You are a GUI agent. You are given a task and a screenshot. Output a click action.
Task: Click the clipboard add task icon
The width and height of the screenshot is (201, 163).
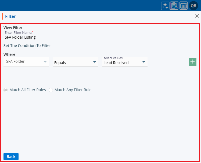174,6
